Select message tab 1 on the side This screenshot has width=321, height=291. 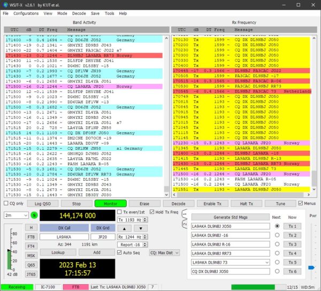pyautogui.click(x=185, y=215)
